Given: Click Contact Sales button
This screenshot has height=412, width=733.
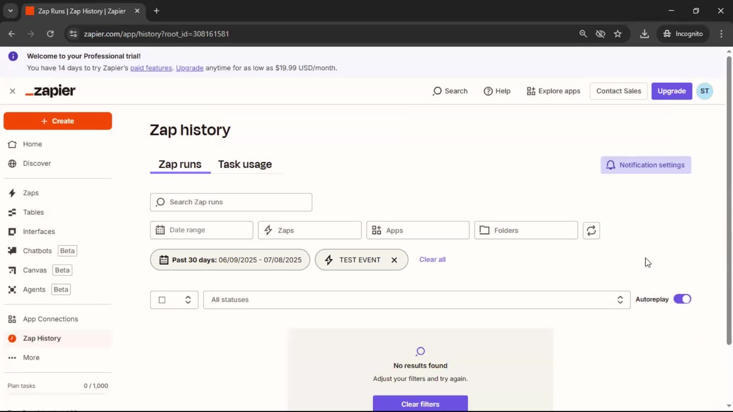Looking at the screenshot, I should [618, 91].
